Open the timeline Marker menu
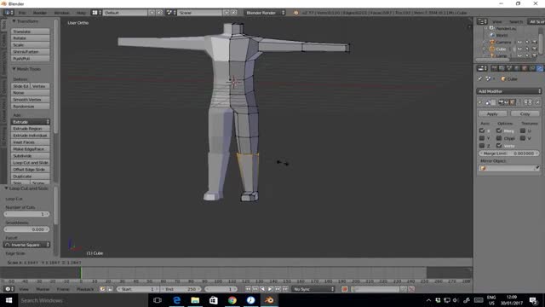Viewport: 545px width, 307px height. click(43, 289)
